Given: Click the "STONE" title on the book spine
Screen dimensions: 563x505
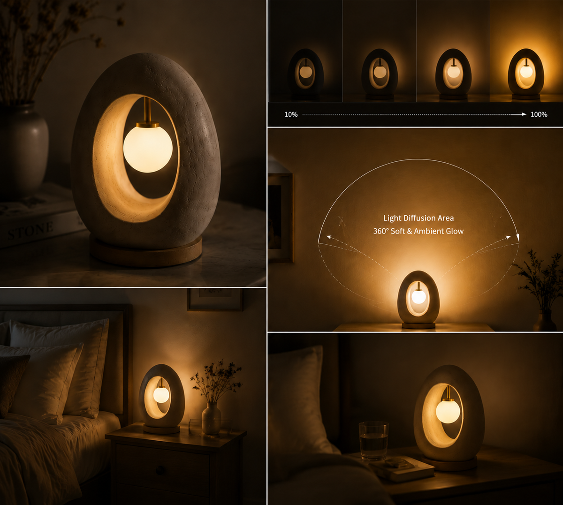Looking at the screenshot, I should pyautogui.click(x=30, y=230).
